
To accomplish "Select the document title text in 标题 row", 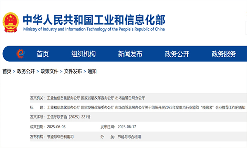I will pos(146,108).
